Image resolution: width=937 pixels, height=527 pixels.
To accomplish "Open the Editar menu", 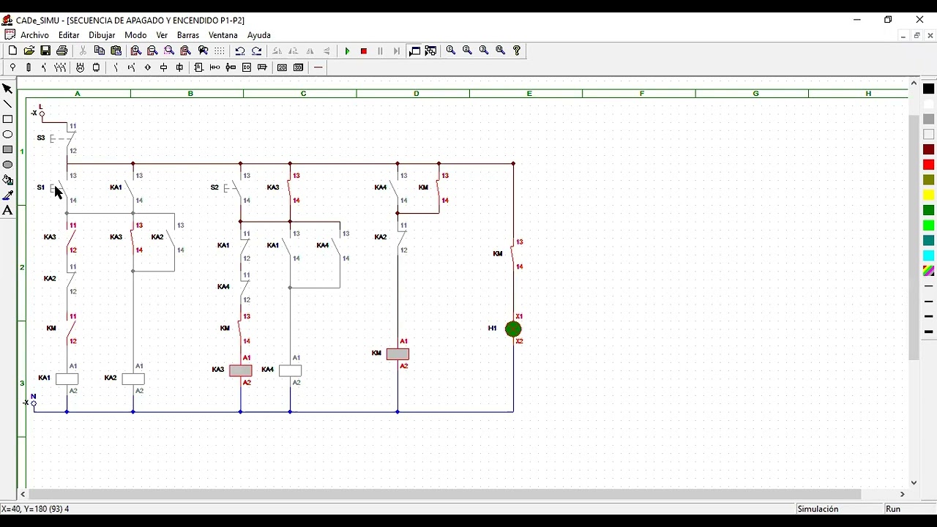I will pos(69,35).
